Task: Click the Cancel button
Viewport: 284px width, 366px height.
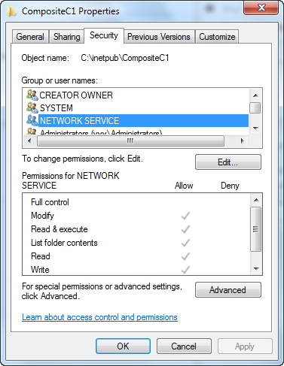Action: tap(184, 346)
